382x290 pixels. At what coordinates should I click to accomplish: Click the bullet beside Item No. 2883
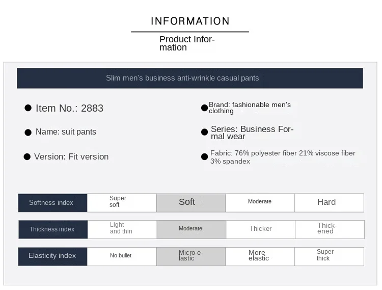tap(28, 108)
